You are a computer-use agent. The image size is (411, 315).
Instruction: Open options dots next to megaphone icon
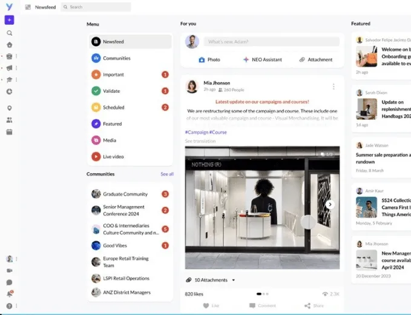16,68
